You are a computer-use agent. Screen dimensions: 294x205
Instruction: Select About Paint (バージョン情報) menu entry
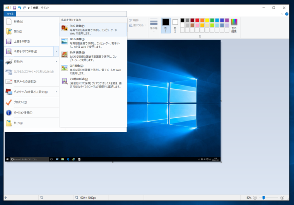point(31,112)
